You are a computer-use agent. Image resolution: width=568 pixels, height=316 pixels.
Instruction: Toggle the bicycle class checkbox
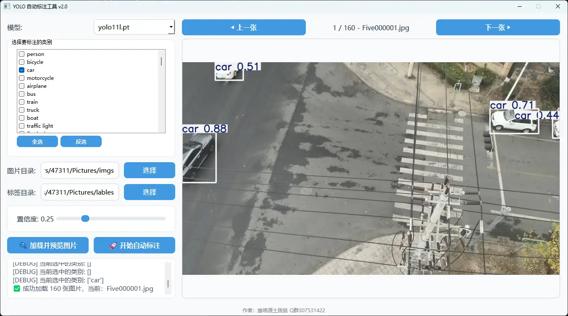click(x=22, y=62)
